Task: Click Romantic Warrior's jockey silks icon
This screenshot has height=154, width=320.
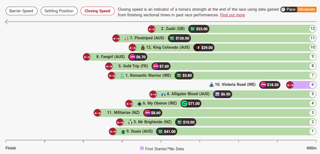Action: coord(122,76)
